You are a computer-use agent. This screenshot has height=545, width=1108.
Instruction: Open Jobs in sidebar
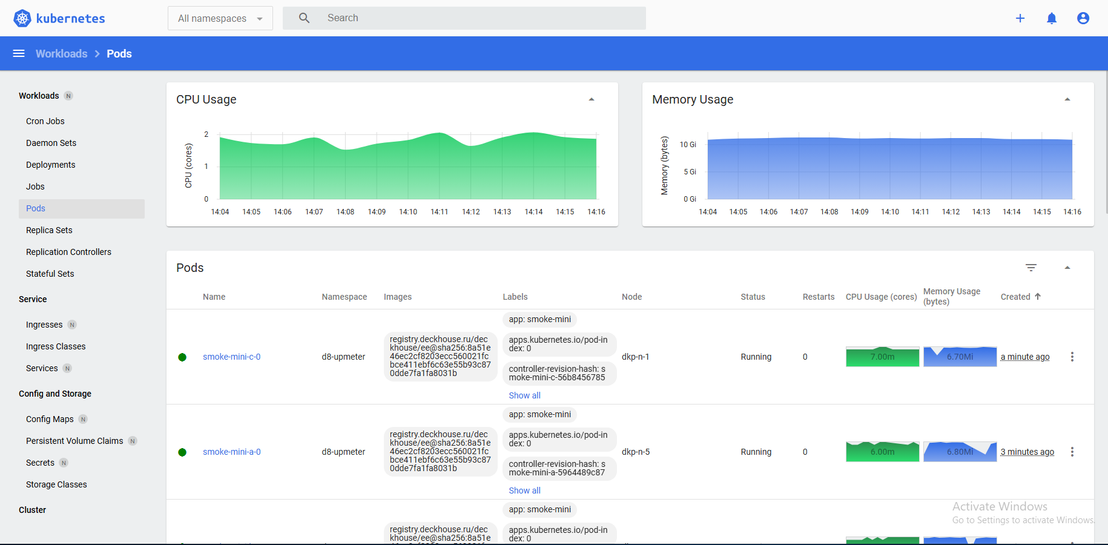35,187
